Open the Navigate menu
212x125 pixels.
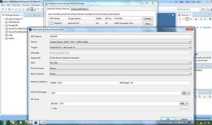(x=36, y=5)
